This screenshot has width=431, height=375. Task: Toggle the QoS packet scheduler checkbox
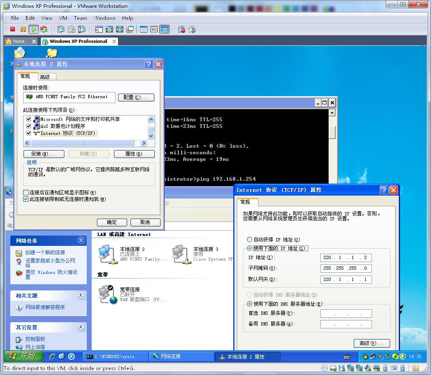point(28,126)
